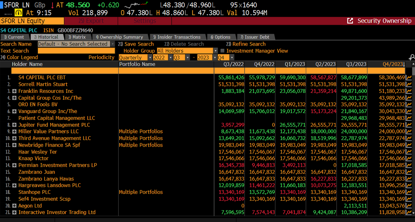
Task: Switch to the Issuer Debt tab
Action: [x=255, y=37]
